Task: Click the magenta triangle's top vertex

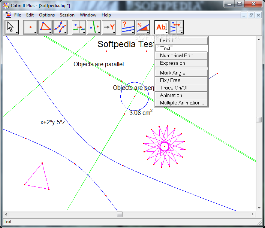Action: [x=42, y=163]
